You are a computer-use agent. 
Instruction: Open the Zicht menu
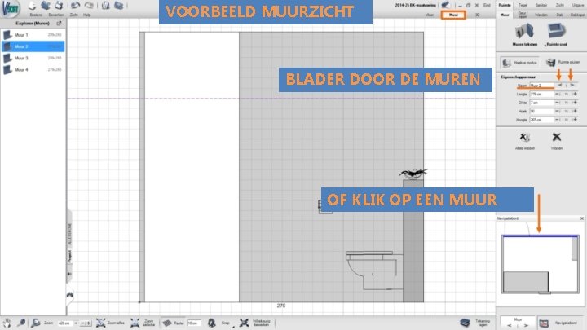click(73, 15)
